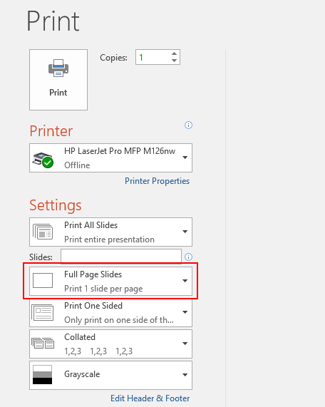Expand the Print One Sided dropdown
The width and height of the screenshot is (325, 407).
tap(111, 312)
